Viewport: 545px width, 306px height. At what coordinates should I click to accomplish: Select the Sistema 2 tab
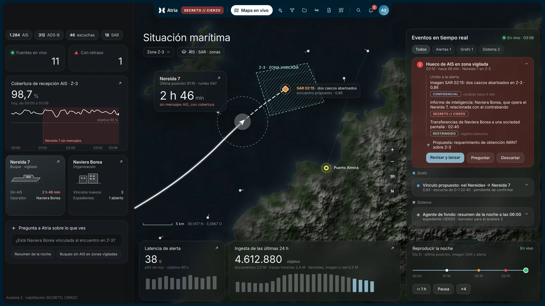[x=491, y=49]
